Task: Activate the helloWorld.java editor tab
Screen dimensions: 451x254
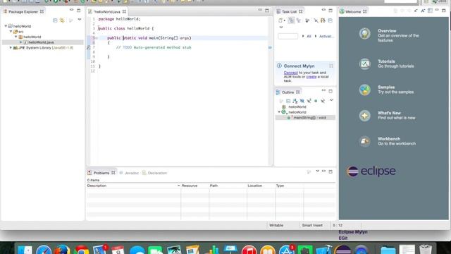Action: [106, 12]
